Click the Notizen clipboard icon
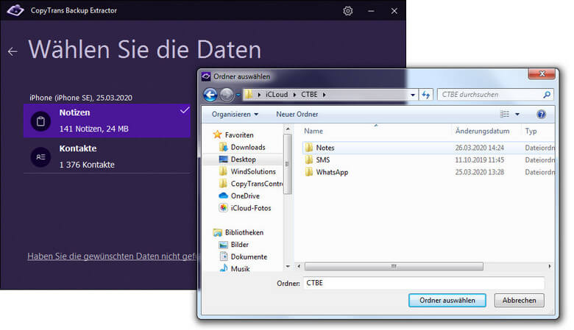This screenshot has height=330, width=574. (40, 121)
